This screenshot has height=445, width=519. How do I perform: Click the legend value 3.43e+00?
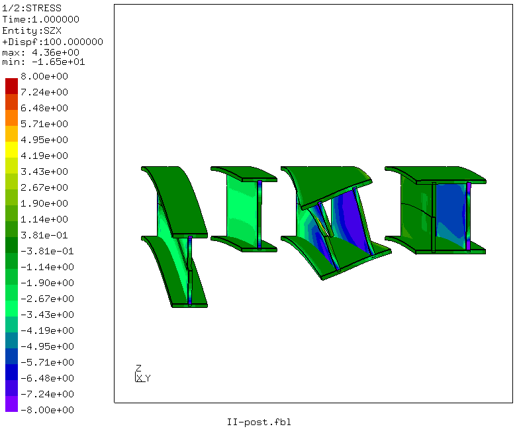(x=44, y=172)
